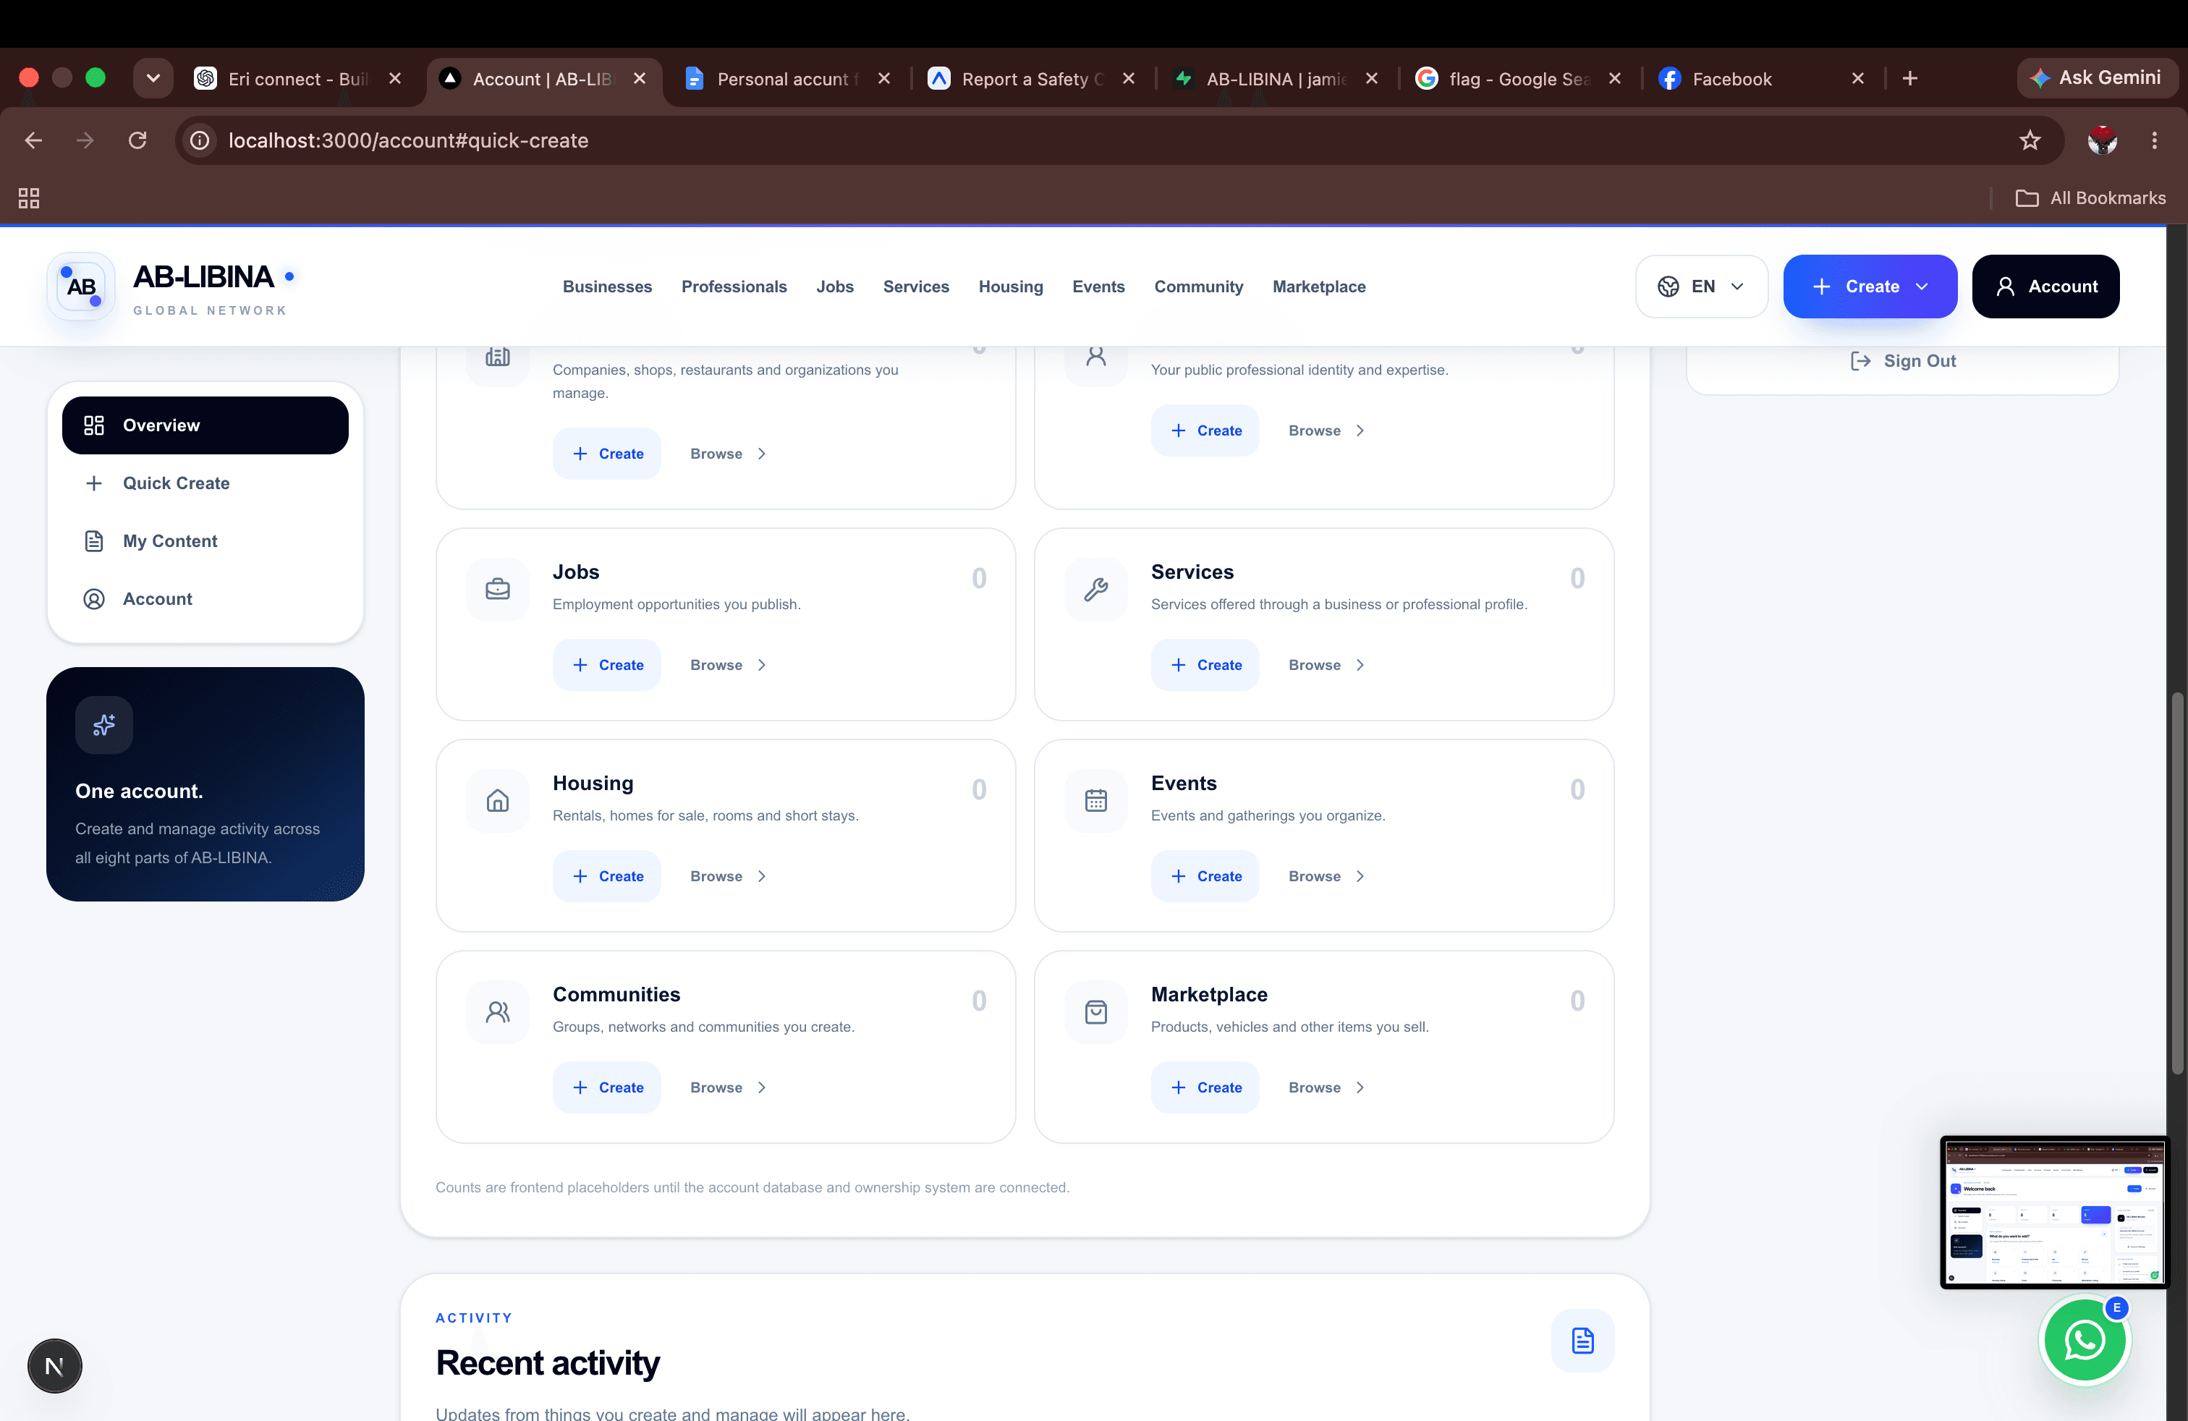2188x1421 pixels.
Task: Click the Events calendar icon
Action: pos(1096,800)
